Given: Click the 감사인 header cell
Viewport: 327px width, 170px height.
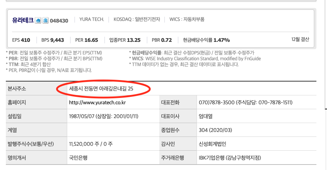Looking at the screenshot, I should [178, 144].
